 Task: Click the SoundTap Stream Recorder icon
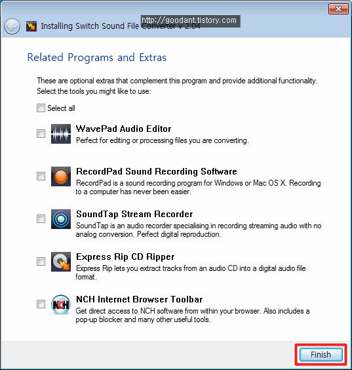[61, 219]
